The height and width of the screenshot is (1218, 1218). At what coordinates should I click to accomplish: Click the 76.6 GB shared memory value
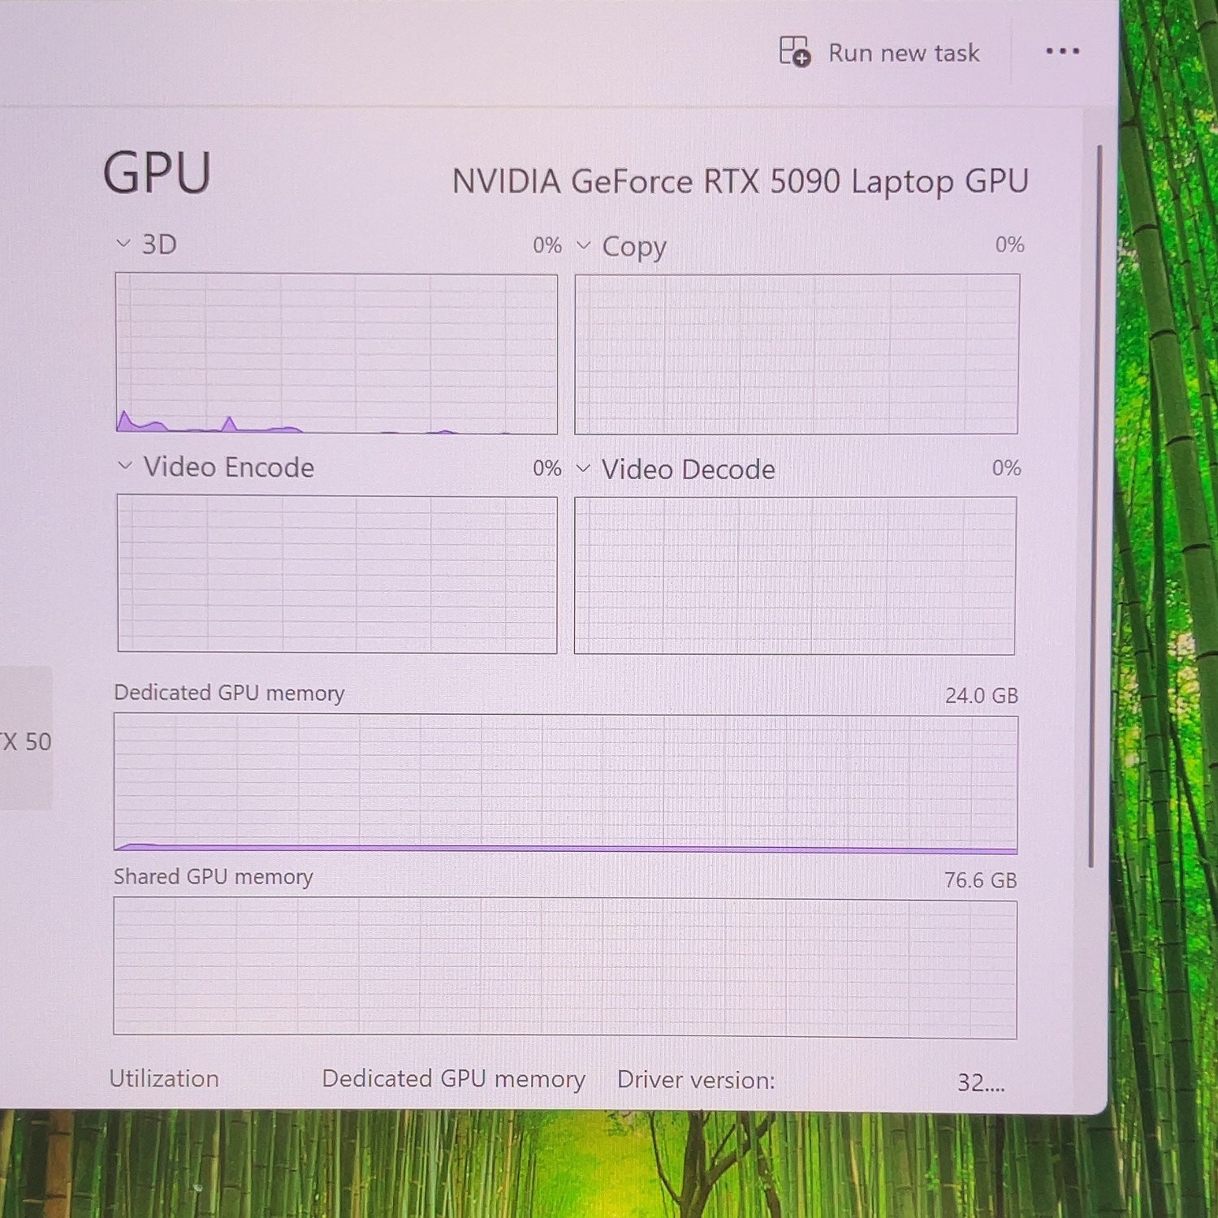point(980,879)
